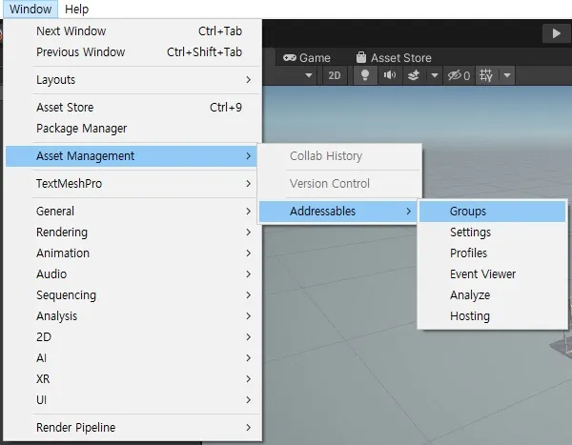Toggle 2D view mode button
This screenshot has width=572, height=445.
[335, 75]
